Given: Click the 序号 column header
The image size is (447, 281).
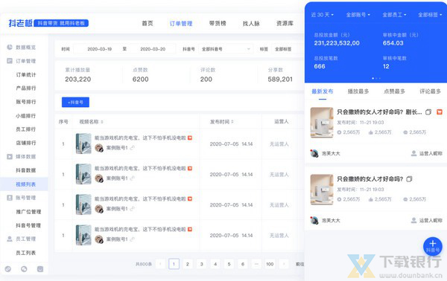Looking at the screenshot, I should click(63, 122).
